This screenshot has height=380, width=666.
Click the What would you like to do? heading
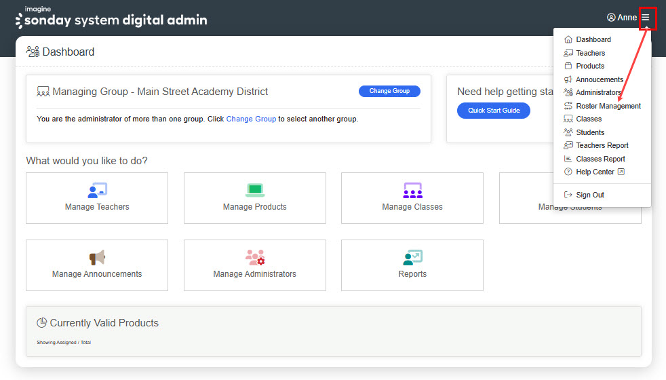87,161
